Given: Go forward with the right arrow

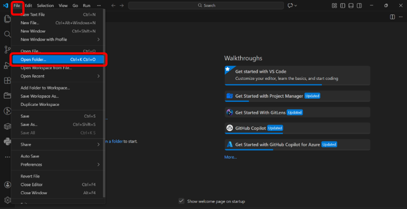Looking at the screenshot, I should pos(122,5).
